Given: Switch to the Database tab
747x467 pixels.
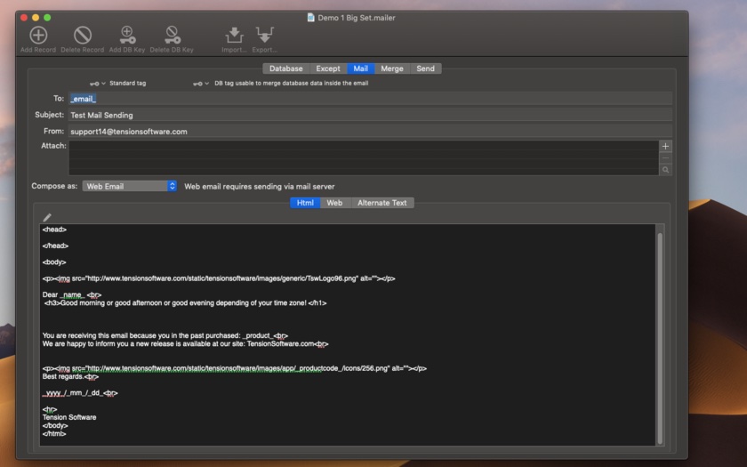Looking at the screenshot, I should tap(285, 68).
